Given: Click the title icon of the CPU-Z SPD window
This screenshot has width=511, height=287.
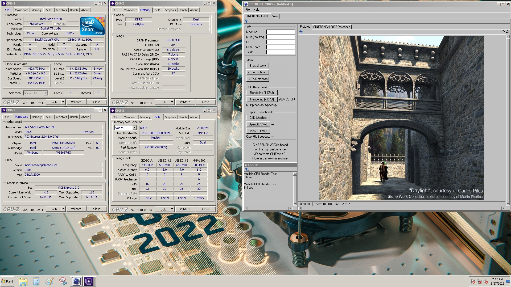Looking at the screenshot, I should (x=112, y=111).
